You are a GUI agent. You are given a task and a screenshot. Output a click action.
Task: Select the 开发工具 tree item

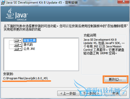(x=30, y=40)
